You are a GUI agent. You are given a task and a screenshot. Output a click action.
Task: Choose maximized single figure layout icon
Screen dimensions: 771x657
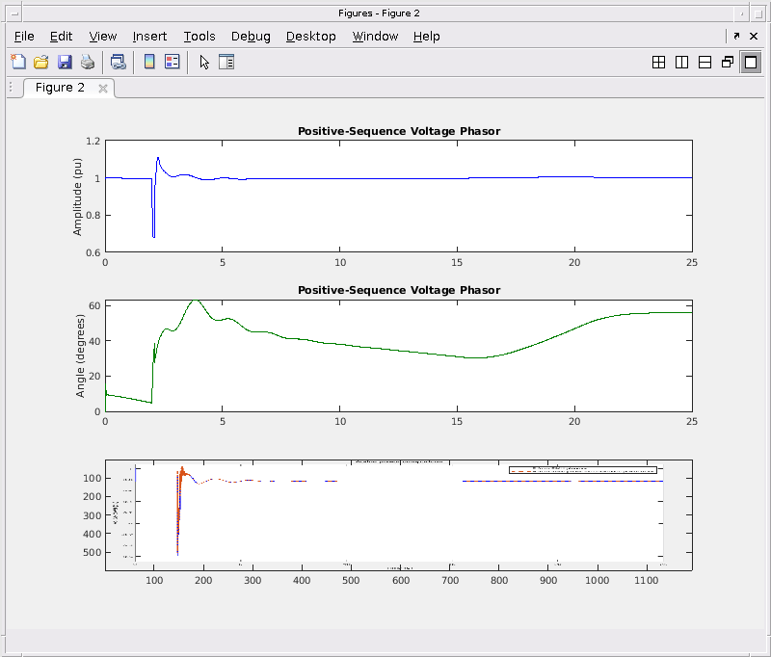751,63
